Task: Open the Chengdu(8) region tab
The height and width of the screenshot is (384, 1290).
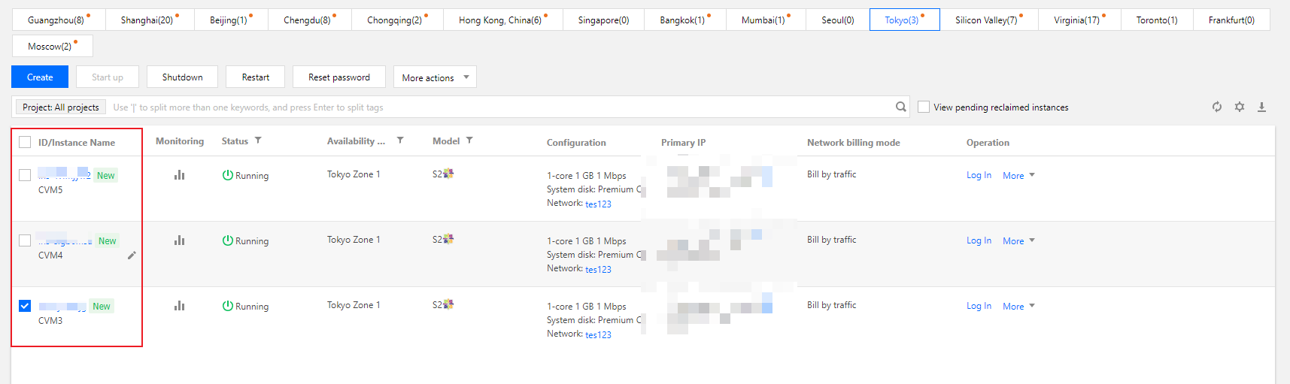Action: coord(310,20)
